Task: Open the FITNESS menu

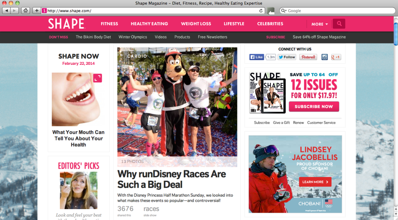Action: click(x=109, y=24)
